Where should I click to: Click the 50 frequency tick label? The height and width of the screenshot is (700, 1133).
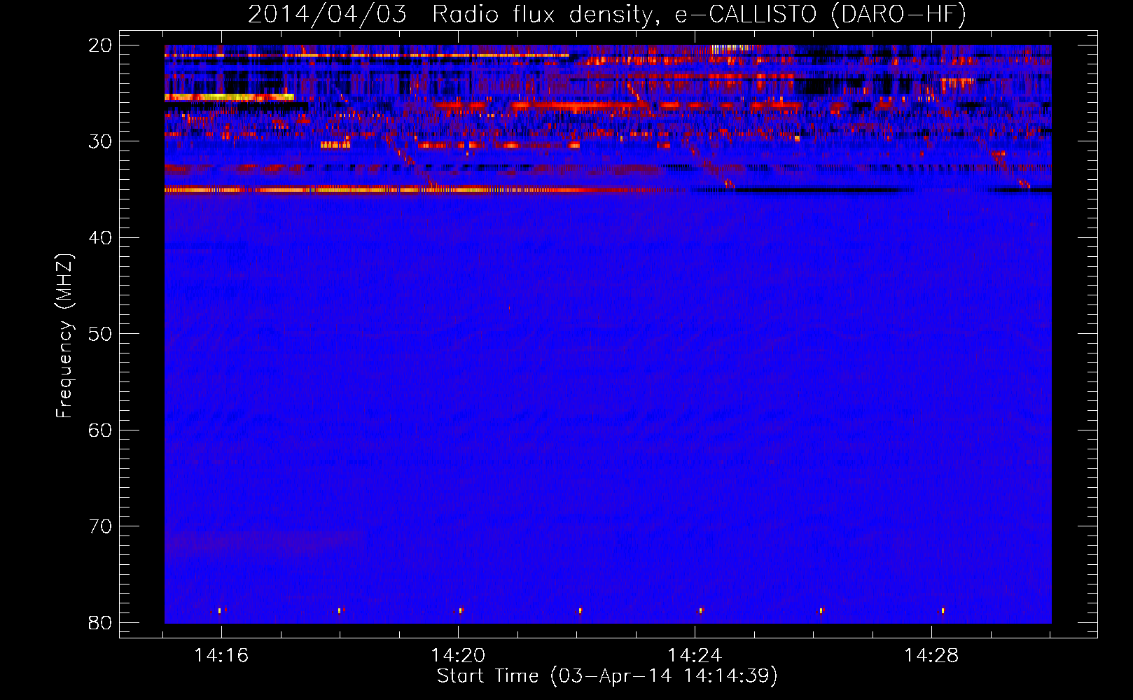click(100, 334)
